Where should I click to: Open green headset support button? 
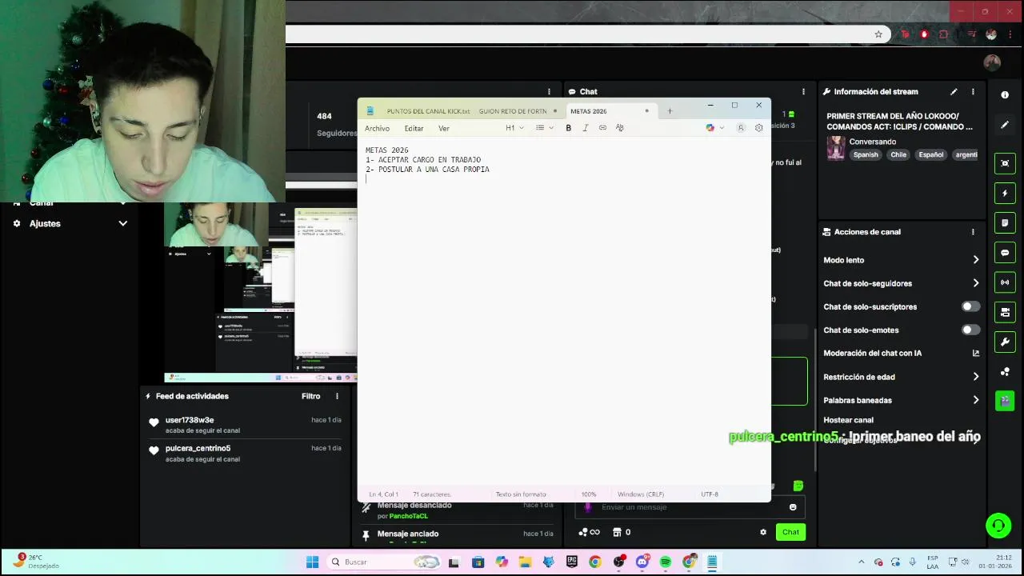click(998, 526)
